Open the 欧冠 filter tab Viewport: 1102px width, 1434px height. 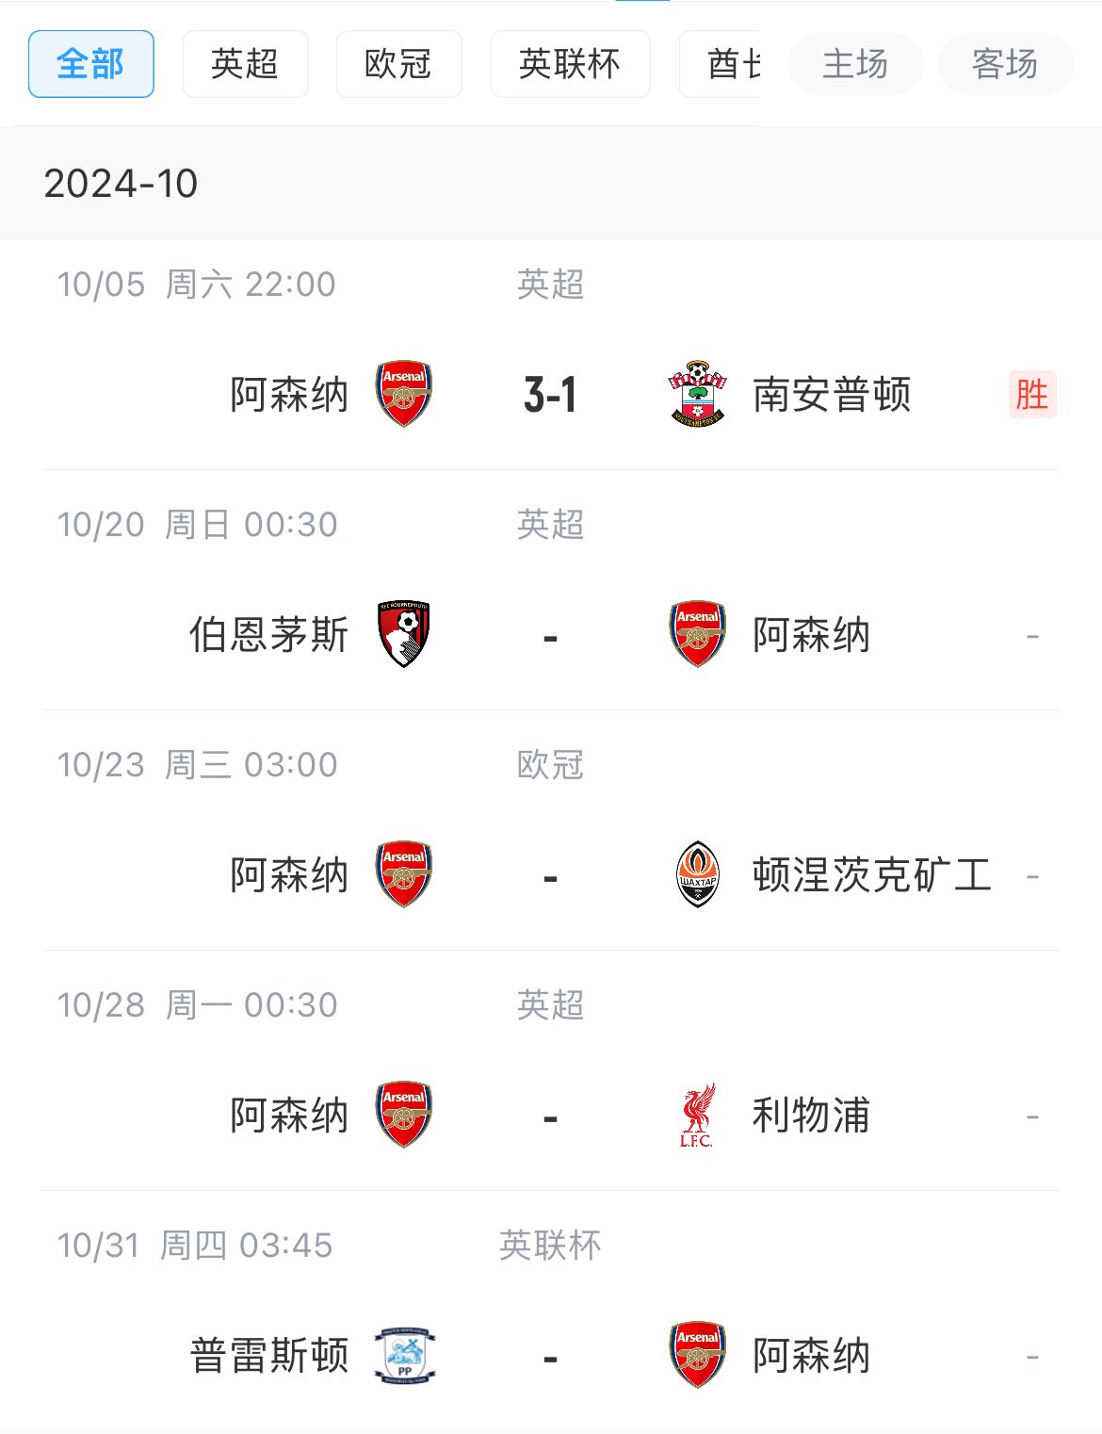398,64
